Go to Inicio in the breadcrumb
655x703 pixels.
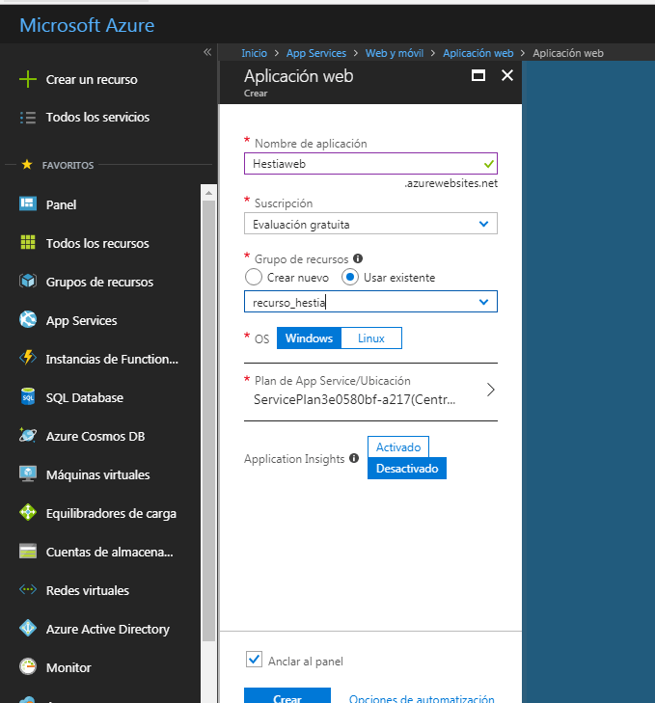tap(254, 53)
